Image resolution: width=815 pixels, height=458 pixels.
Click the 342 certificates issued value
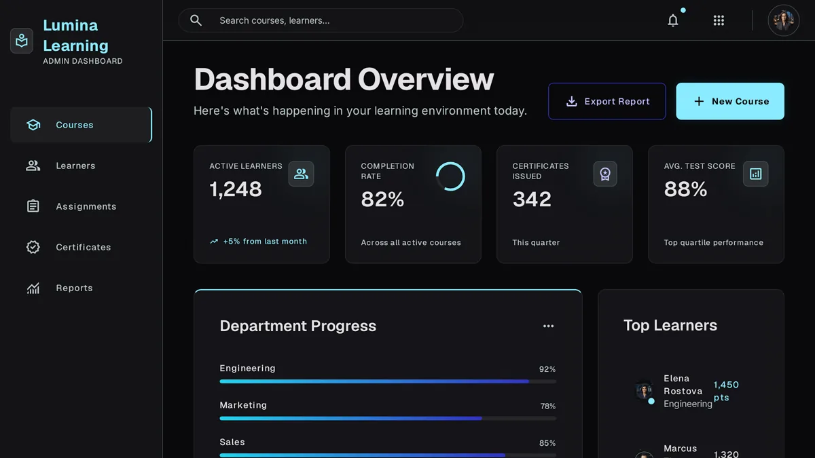coord(532,199)
